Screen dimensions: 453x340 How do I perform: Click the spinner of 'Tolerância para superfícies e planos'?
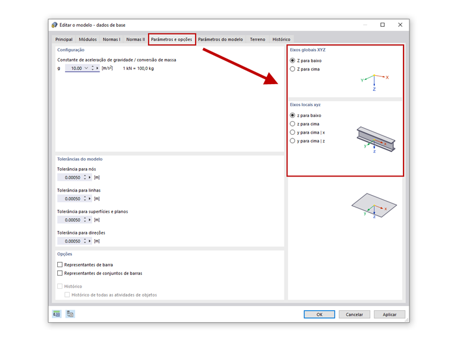pos(85,220)
